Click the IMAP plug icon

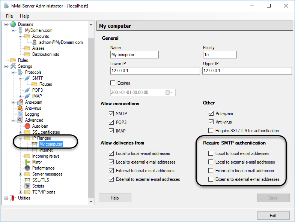tap(27, 96)
